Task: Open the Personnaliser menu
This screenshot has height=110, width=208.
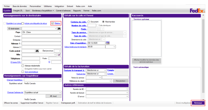Action: point(35,6)
